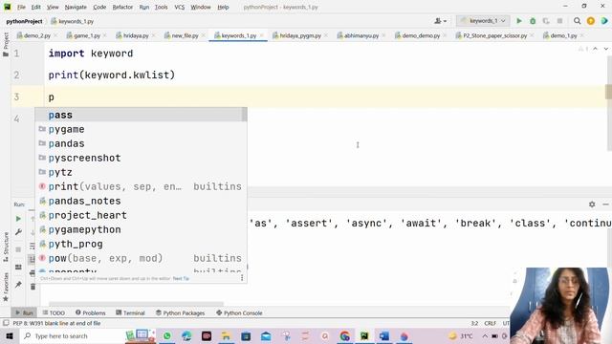Toggle the Favorites tool window sidebar tab
Screen dimensions: 612x344
click(6, 287)
